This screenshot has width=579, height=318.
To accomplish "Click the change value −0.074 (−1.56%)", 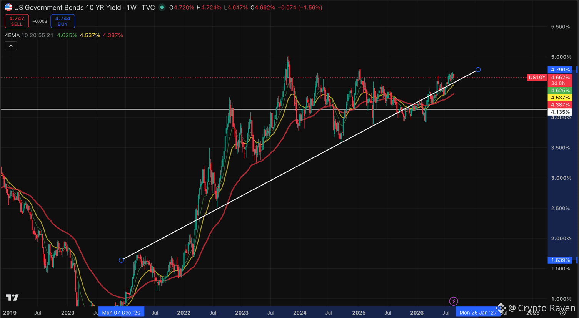I will [300, 7].
